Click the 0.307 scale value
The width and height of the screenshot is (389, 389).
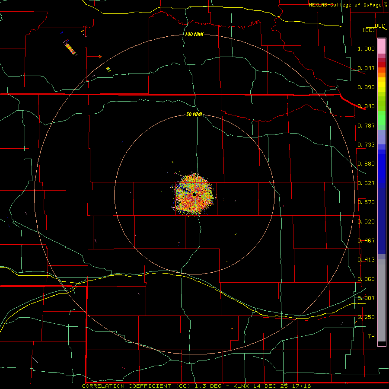tap(366, 298)
